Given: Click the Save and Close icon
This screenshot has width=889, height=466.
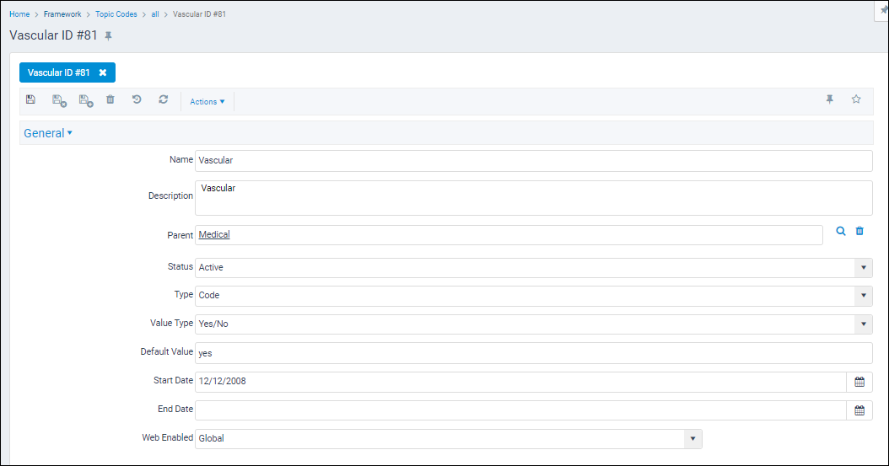Looking at the screenshot, I should pyautogui.click(x=60, y=101).
